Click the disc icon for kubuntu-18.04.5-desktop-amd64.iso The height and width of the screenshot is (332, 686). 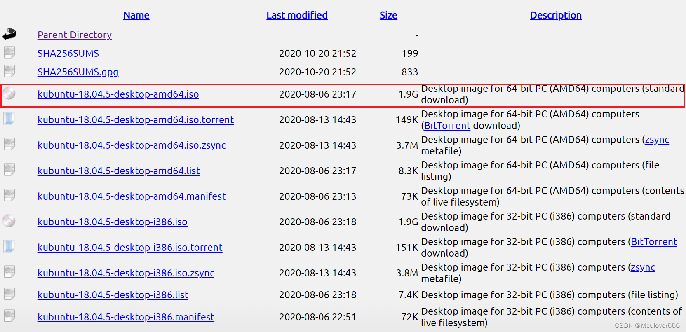click(x=9, y=94)
